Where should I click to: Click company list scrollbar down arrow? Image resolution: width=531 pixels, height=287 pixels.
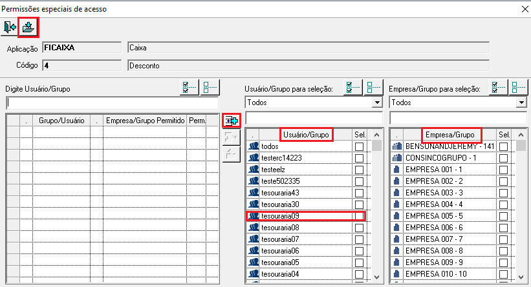(521, 277)
